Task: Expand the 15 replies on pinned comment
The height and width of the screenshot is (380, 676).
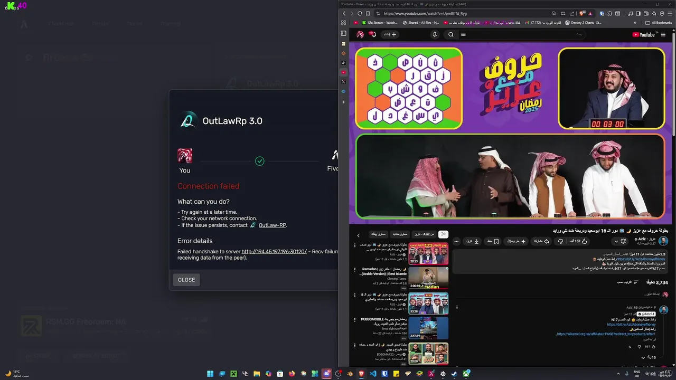Action: (649, 357)
